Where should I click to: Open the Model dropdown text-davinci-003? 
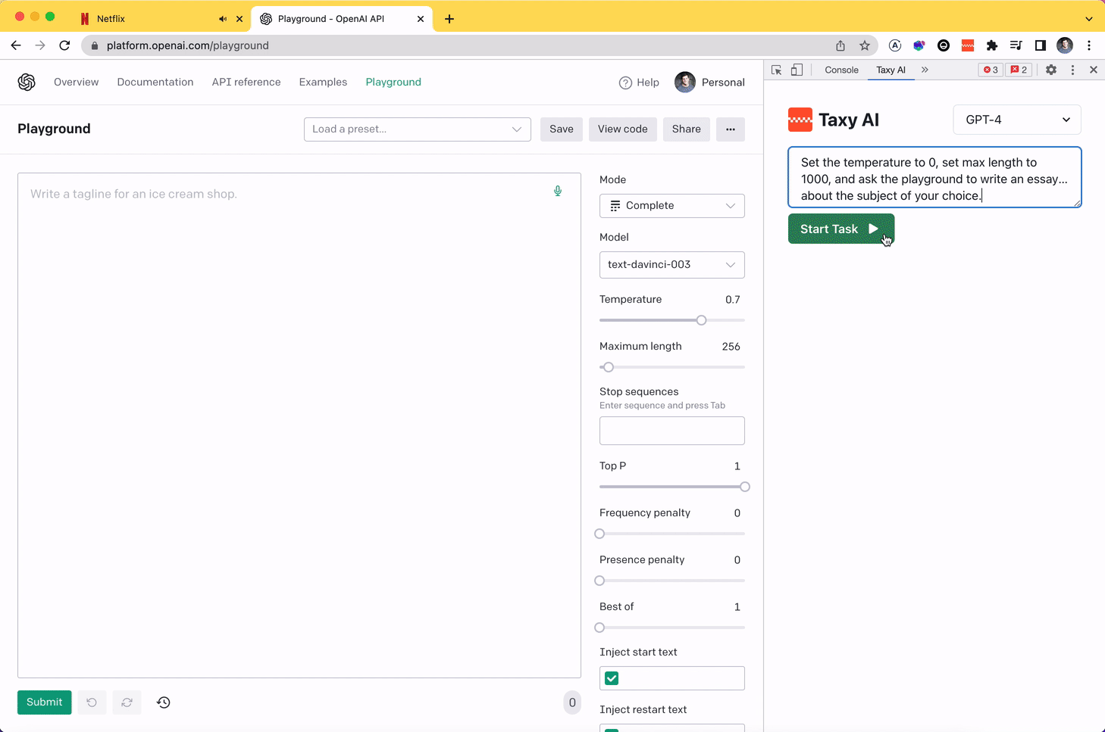pos(671,265)
